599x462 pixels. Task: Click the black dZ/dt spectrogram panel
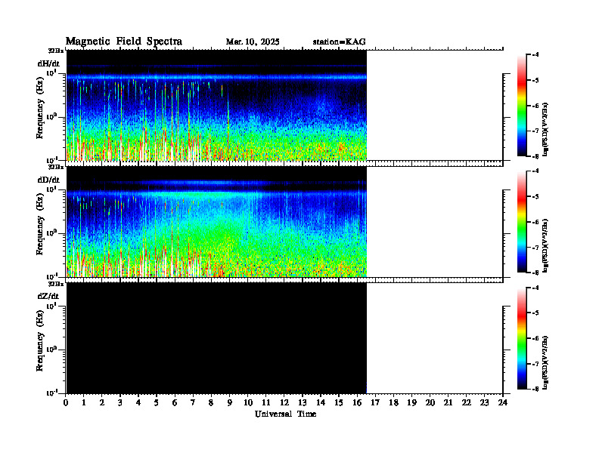(216, 338)
